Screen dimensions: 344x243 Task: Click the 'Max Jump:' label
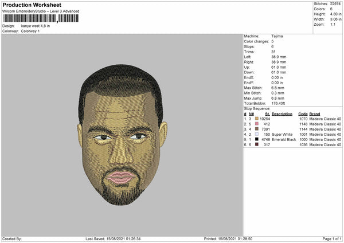tap(253, 98)
